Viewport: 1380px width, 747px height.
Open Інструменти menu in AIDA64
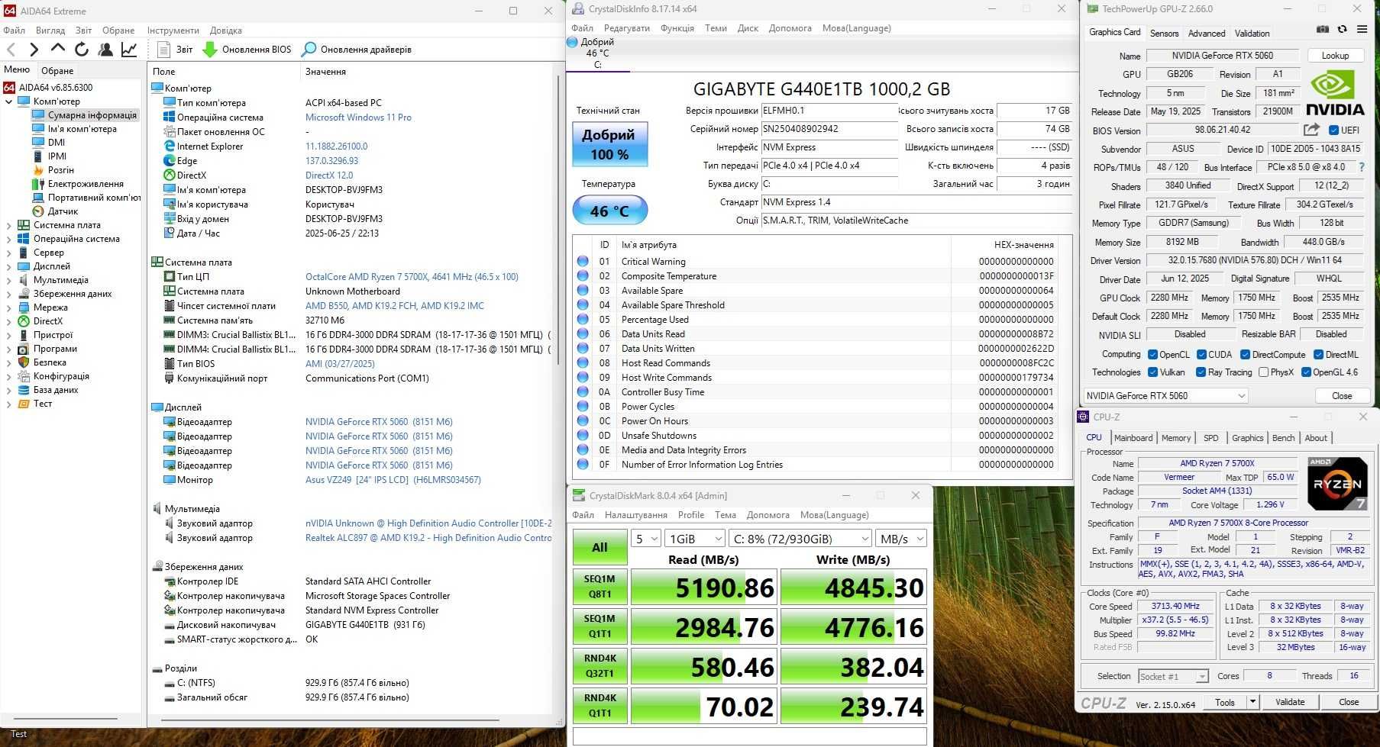[x=173, y=31]
